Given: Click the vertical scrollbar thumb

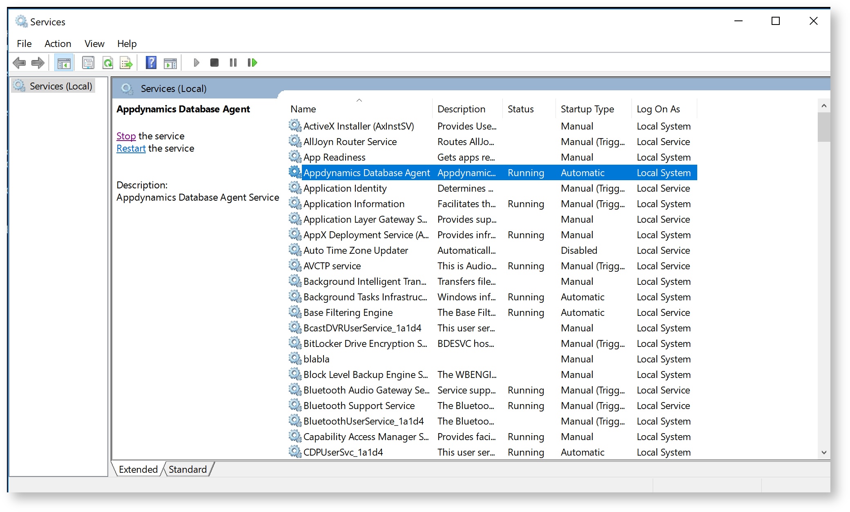Looking at the screenshot, I should pos(824,127).
